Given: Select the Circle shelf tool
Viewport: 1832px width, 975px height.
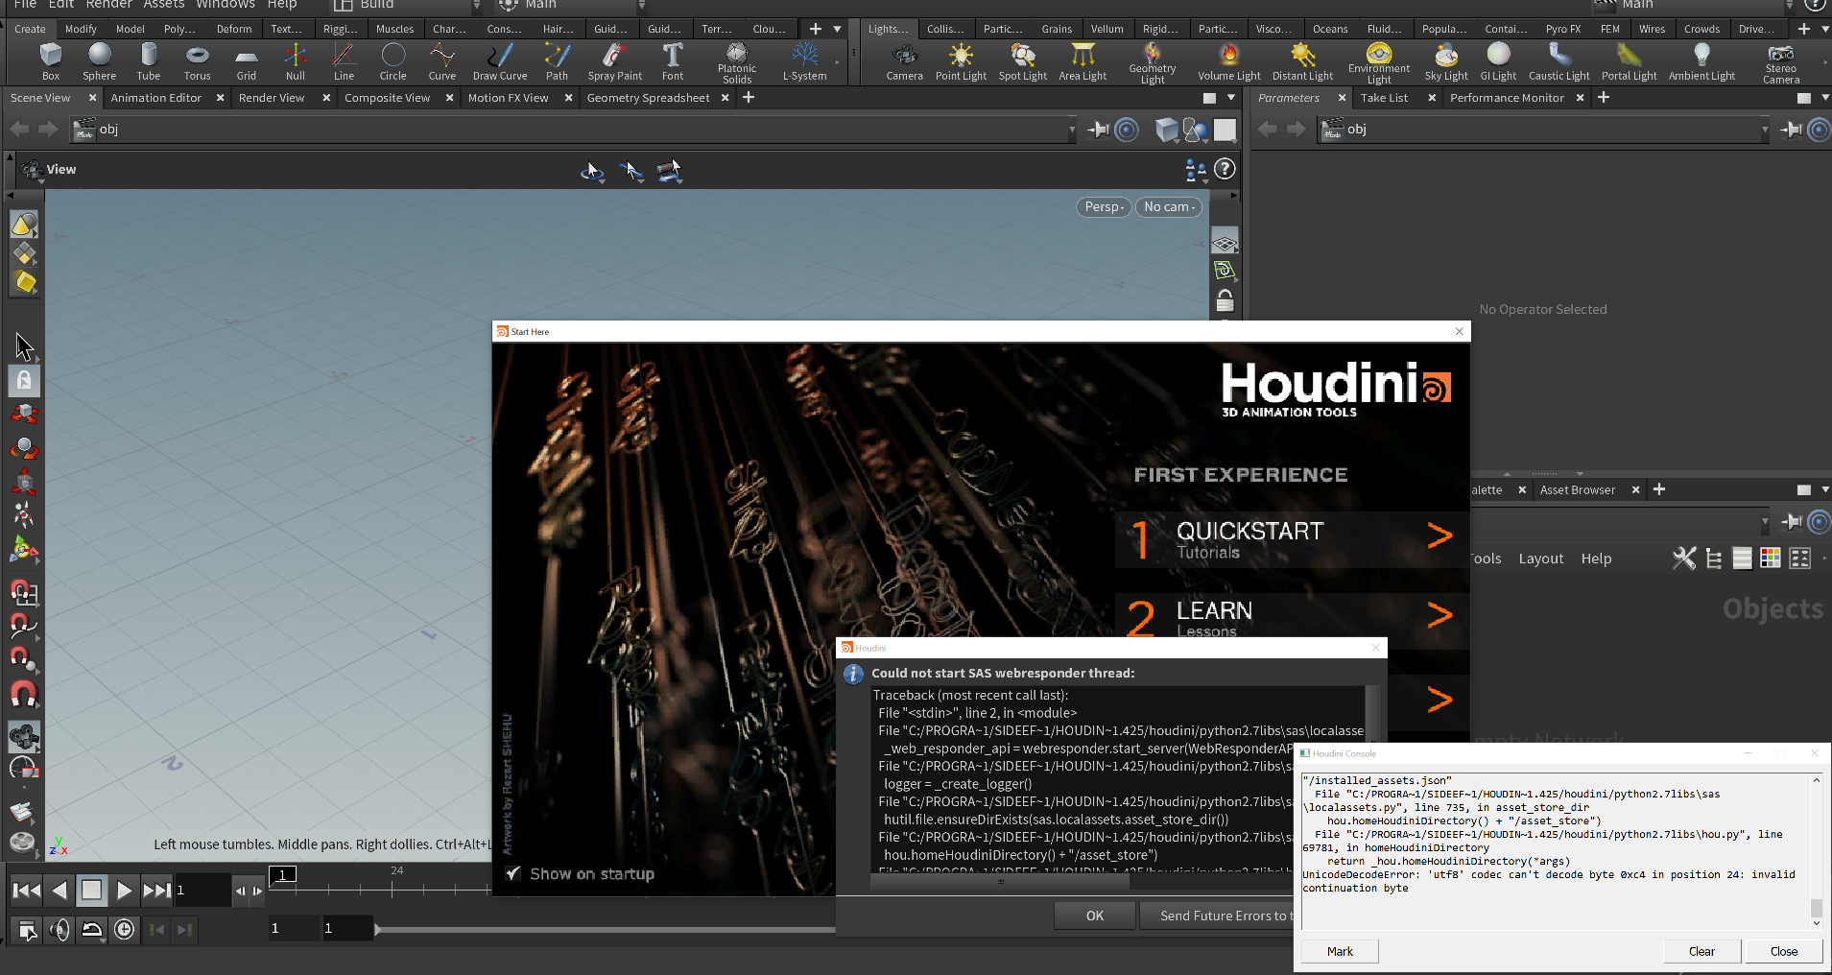Looking at the screenshot, I should (393, 61).
